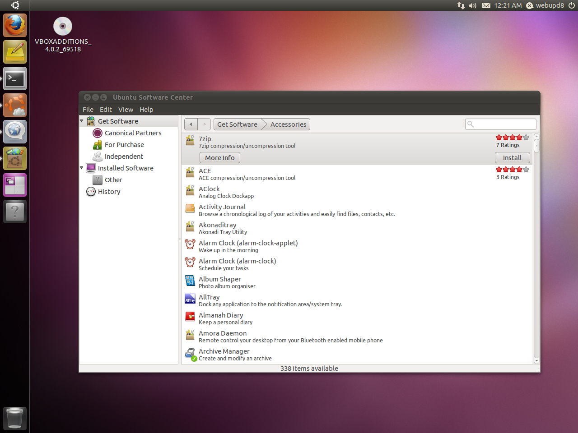Screen dimensions: 578x433
Task: Click the Get Software sidebar icon
Action: [x=91, y=121]
